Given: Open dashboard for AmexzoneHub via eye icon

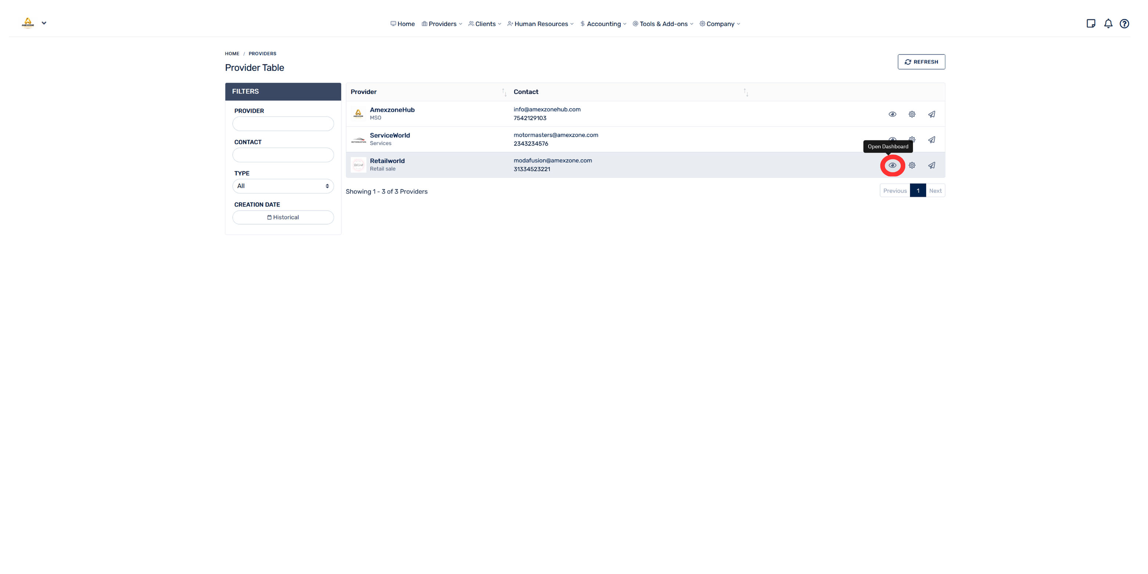Looking at the screenshot, I should (892, 114).
